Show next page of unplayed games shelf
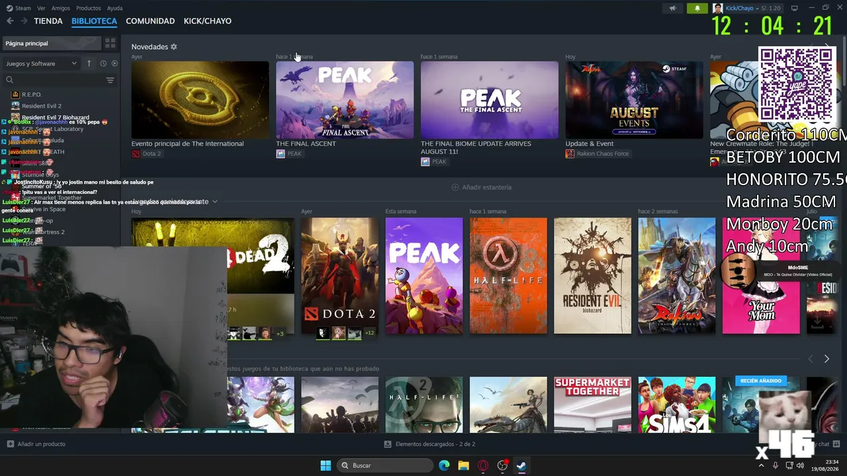The image size is (847, 476). [826, 358]
